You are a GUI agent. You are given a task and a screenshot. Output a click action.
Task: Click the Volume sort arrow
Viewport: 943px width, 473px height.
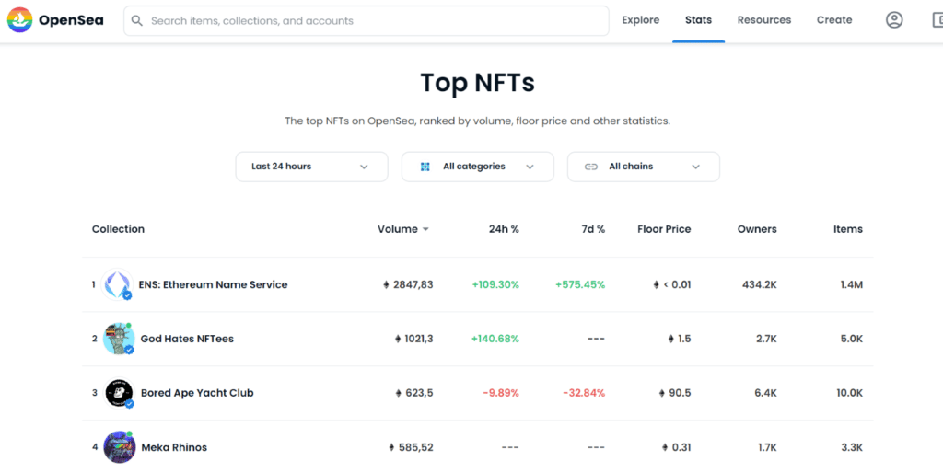(x=425, y=229)
